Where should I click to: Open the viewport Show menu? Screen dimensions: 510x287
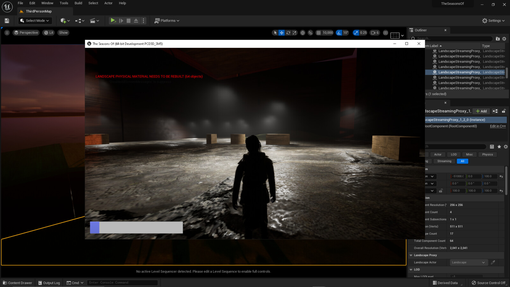click(63, 33)
